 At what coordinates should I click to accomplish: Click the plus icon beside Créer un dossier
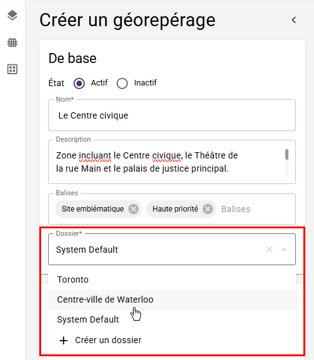point(64,340)
